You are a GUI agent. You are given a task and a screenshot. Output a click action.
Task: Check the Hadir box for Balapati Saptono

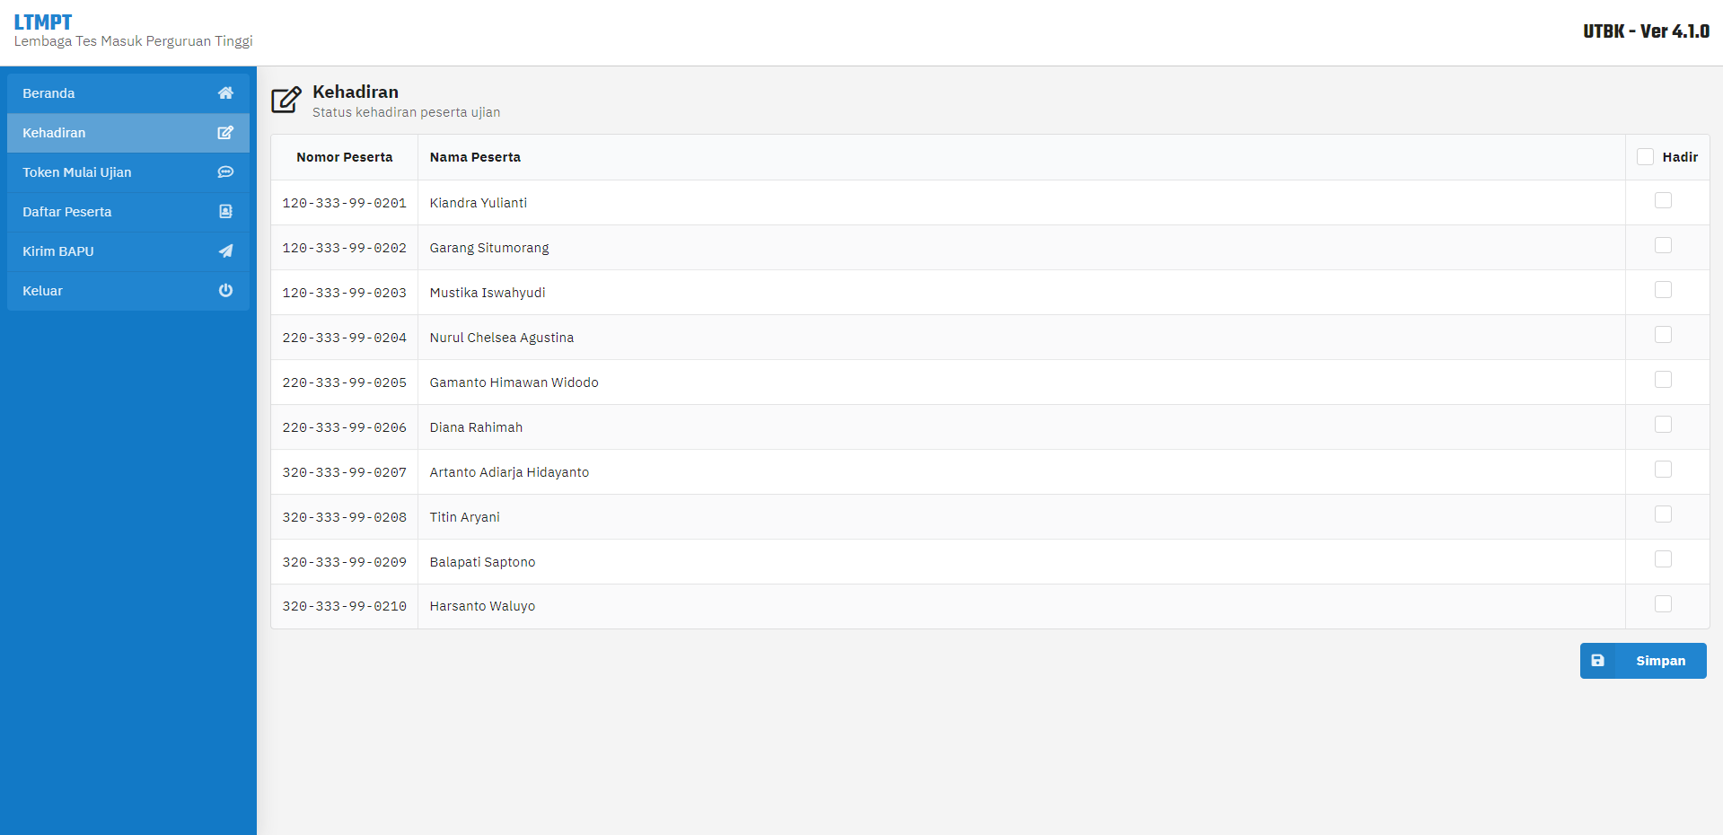coord(1663,559)
